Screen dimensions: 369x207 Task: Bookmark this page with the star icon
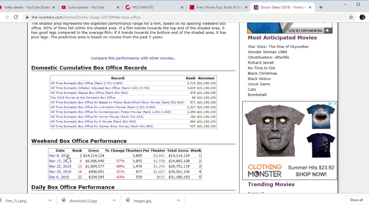(351, 17)
